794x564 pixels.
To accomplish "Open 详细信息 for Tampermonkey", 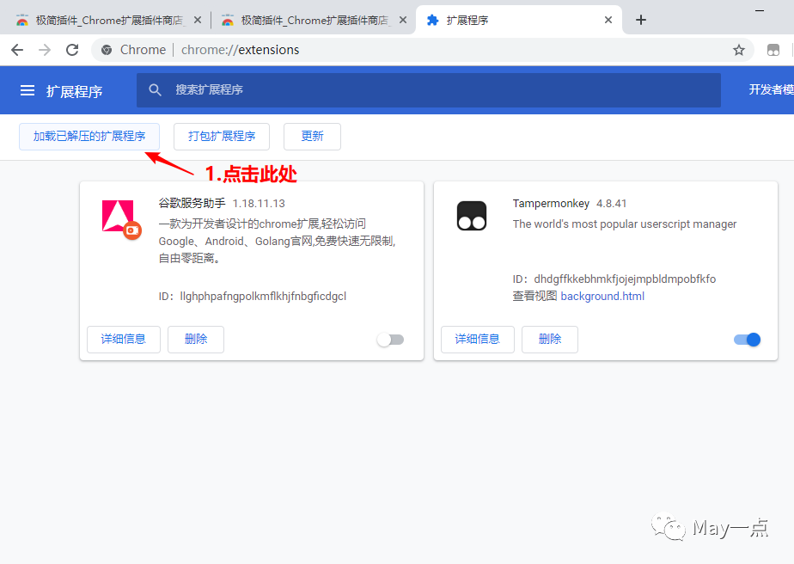I will pos(478,339).
